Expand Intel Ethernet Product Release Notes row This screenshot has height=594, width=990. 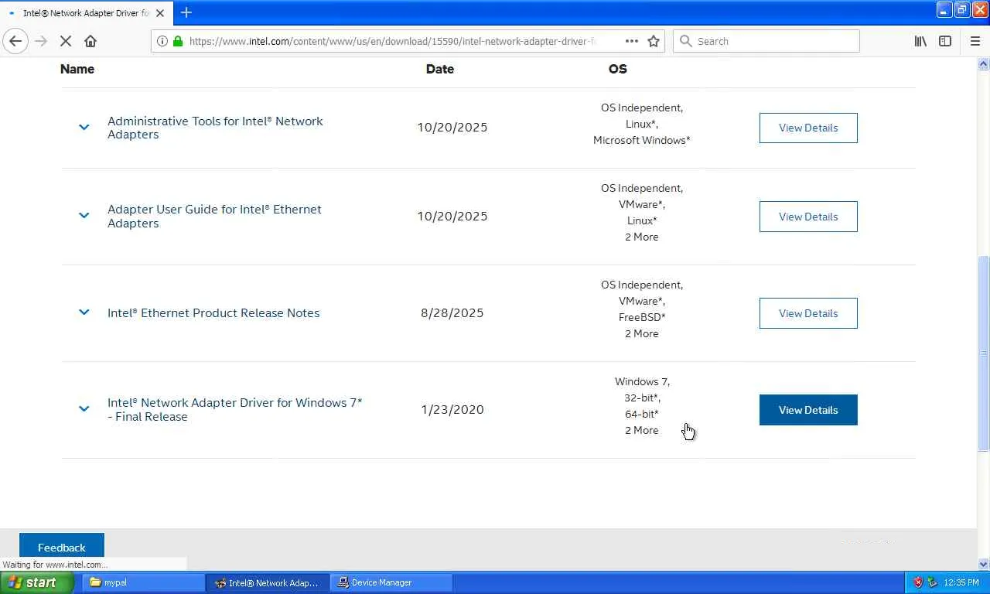click(84, 312)
